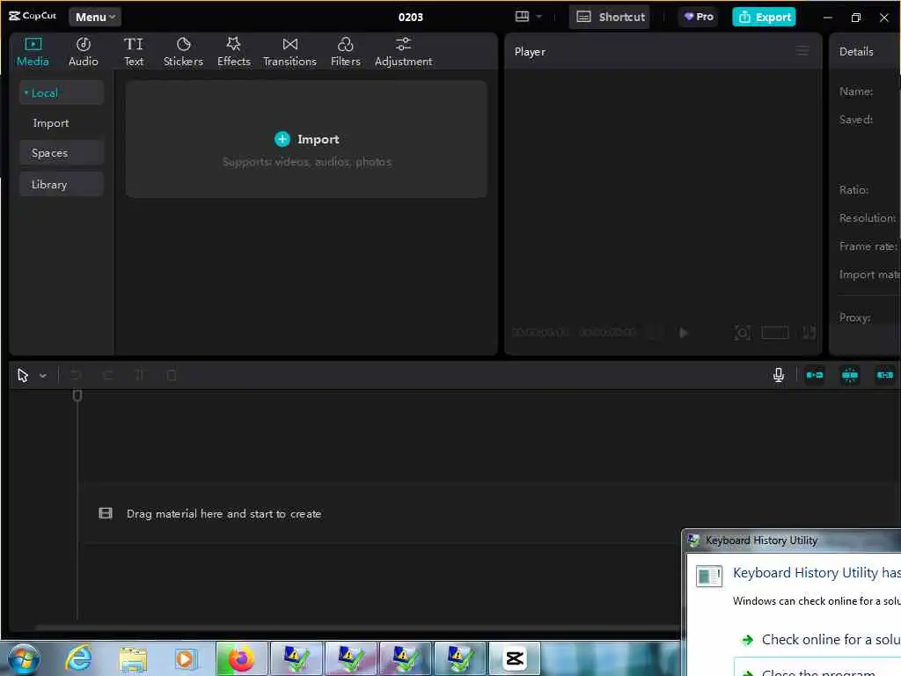The height and width of the screenshot is (676, 901).
Task: Click the timeline horizontal scrollbar
Action: (356, 627)
